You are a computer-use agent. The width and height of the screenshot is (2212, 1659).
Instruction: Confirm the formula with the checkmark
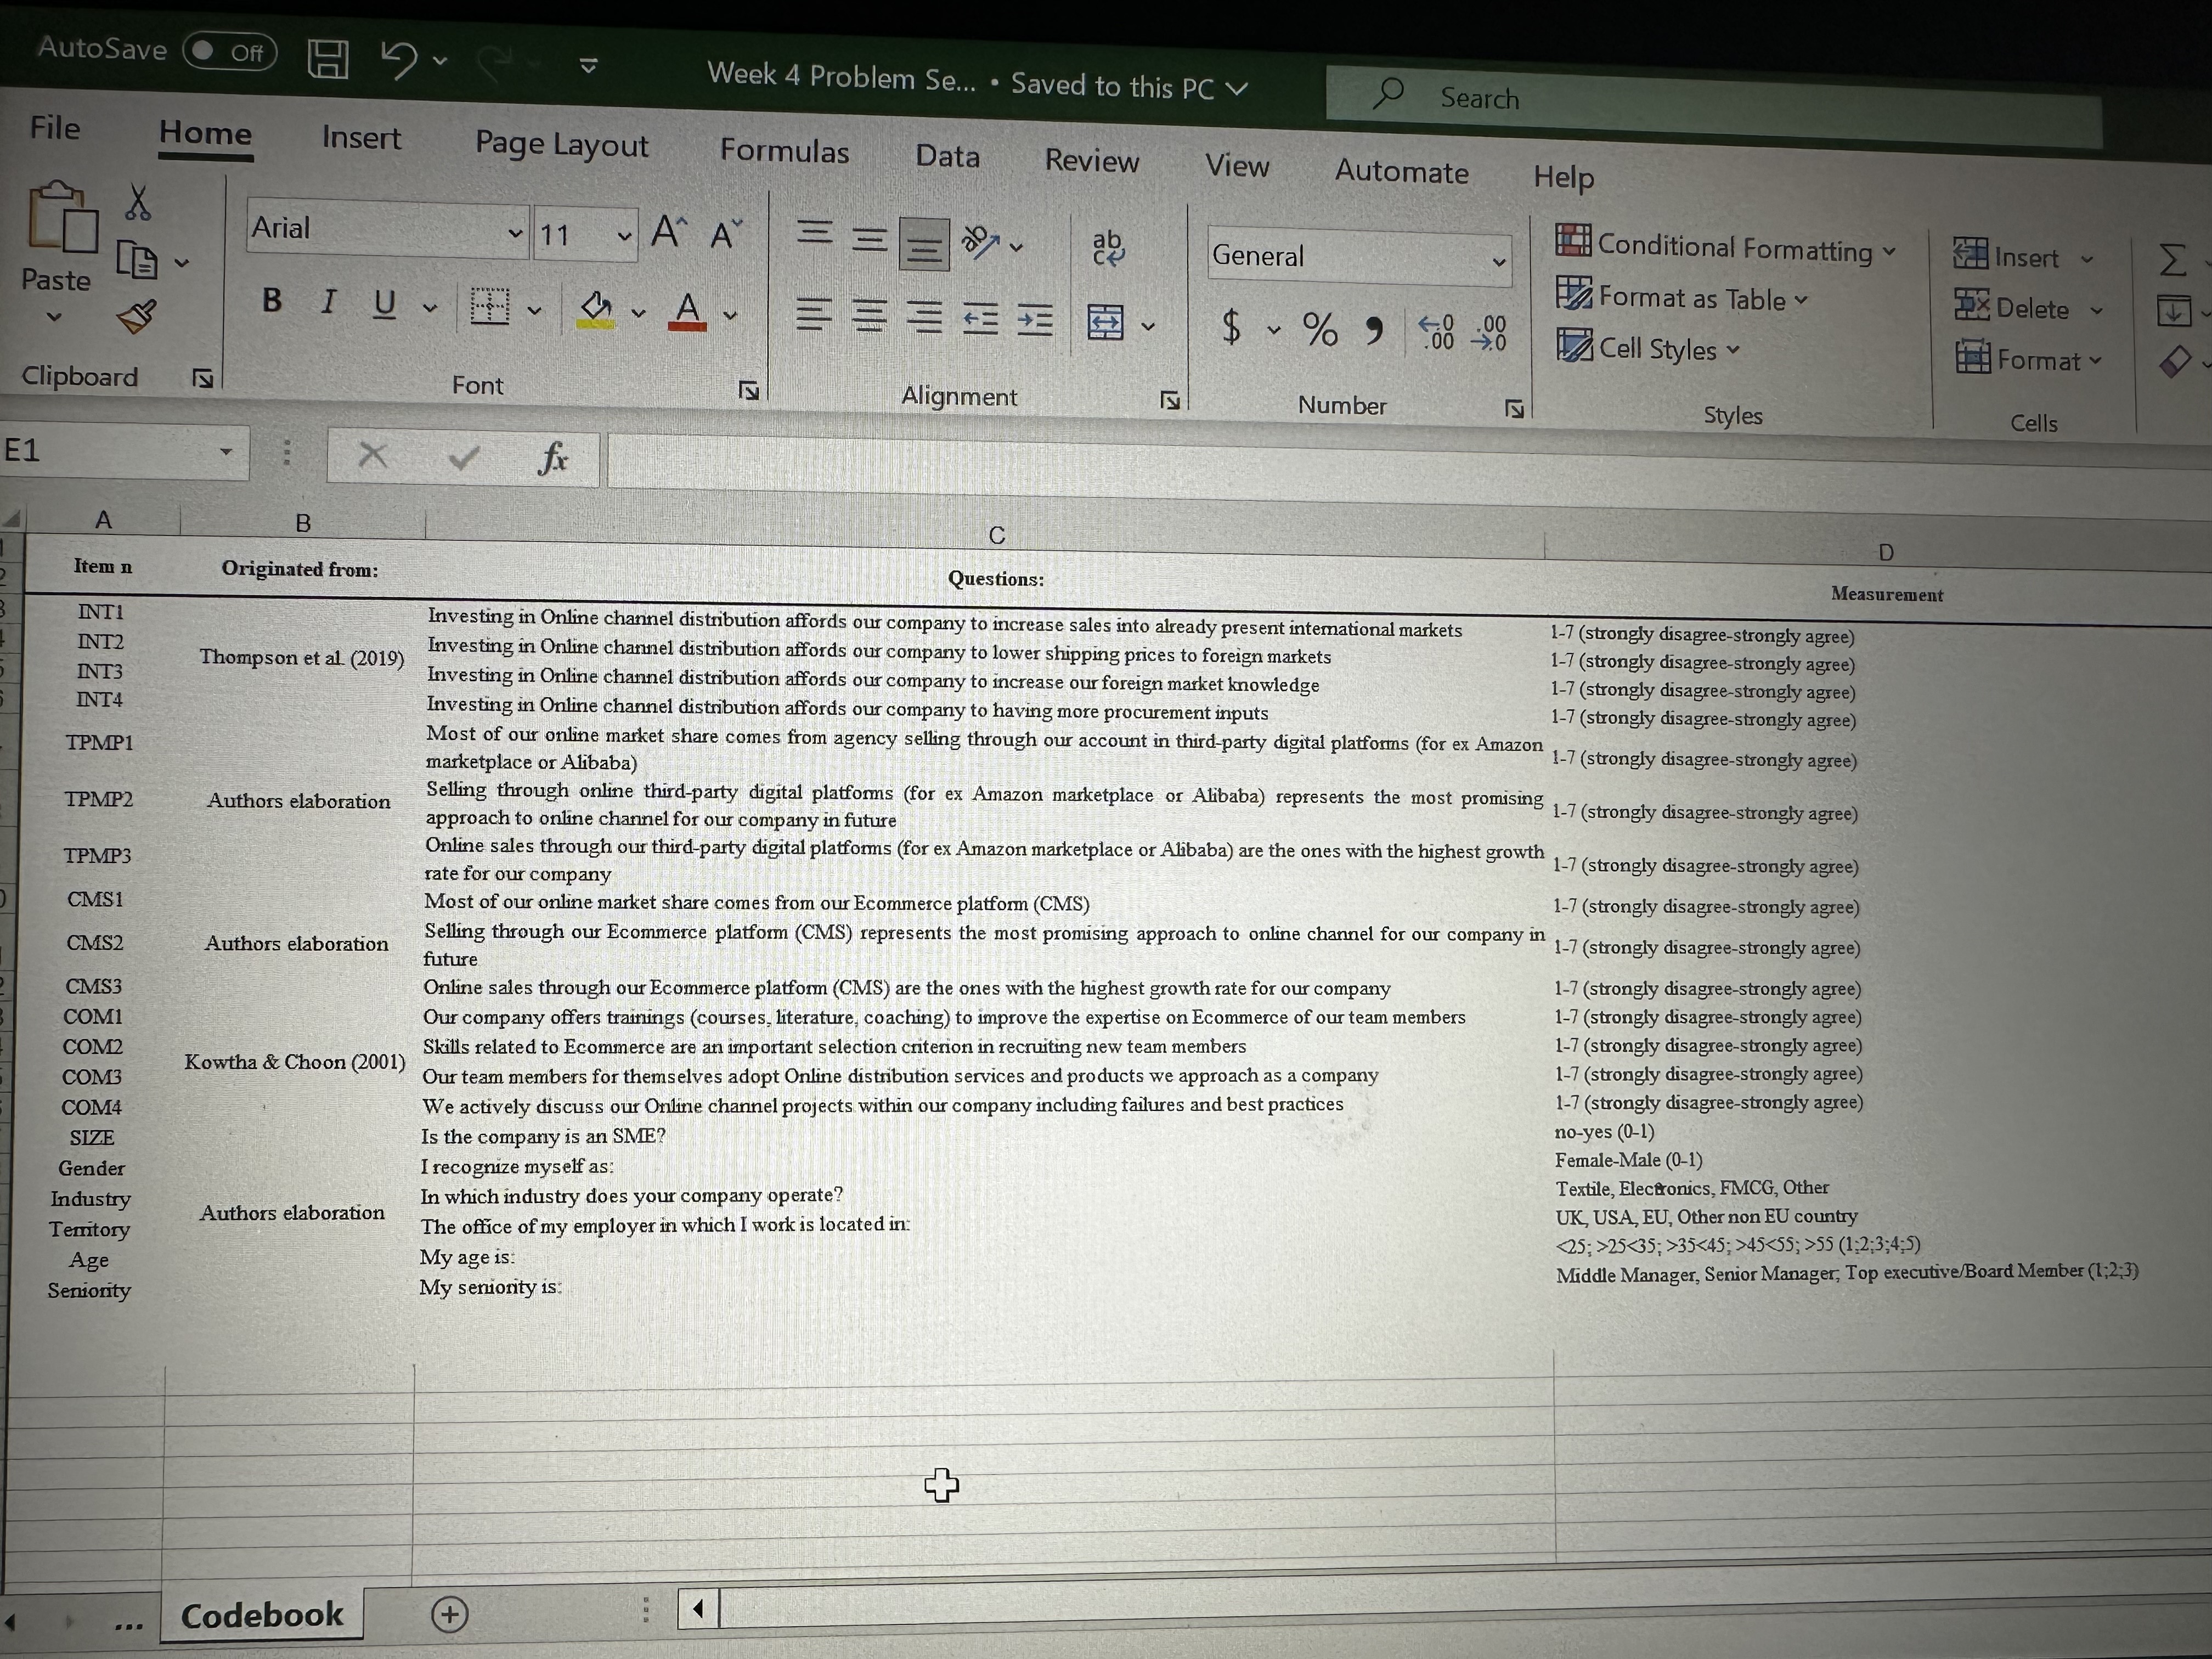(x=461, y=458)
